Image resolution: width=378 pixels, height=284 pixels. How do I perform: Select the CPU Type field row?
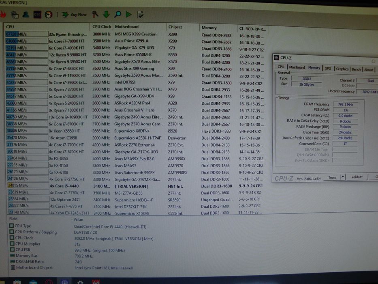(x=78, y=226)
